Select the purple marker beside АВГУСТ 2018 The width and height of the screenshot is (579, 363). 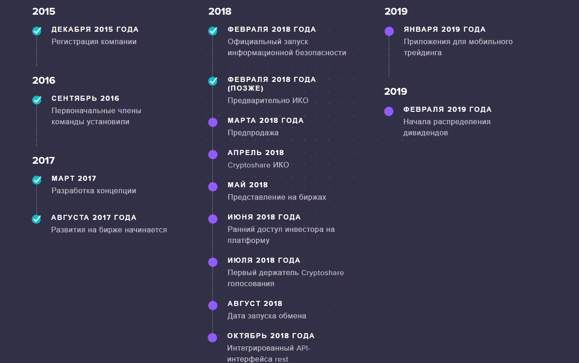(x=213, y=305)
